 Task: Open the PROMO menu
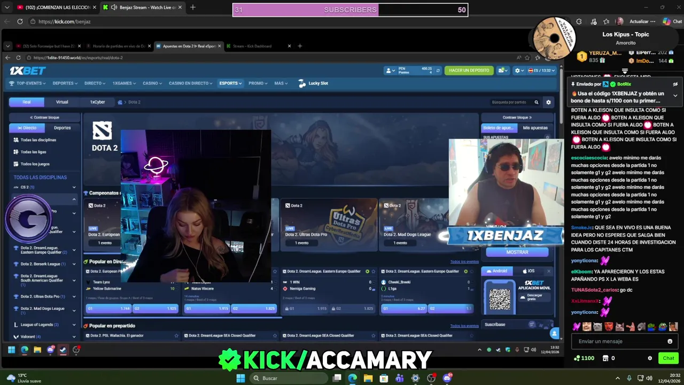[258, 83]
